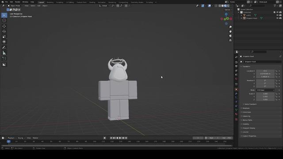This screenshot has height=159, width=283.
Task: Jump to the first frame button
Action: 111,138
